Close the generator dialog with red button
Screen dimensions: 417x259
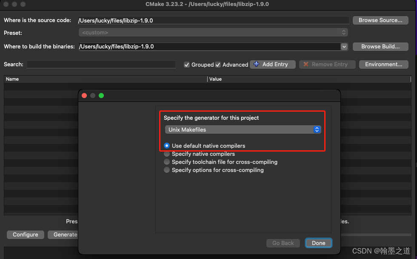84,96
